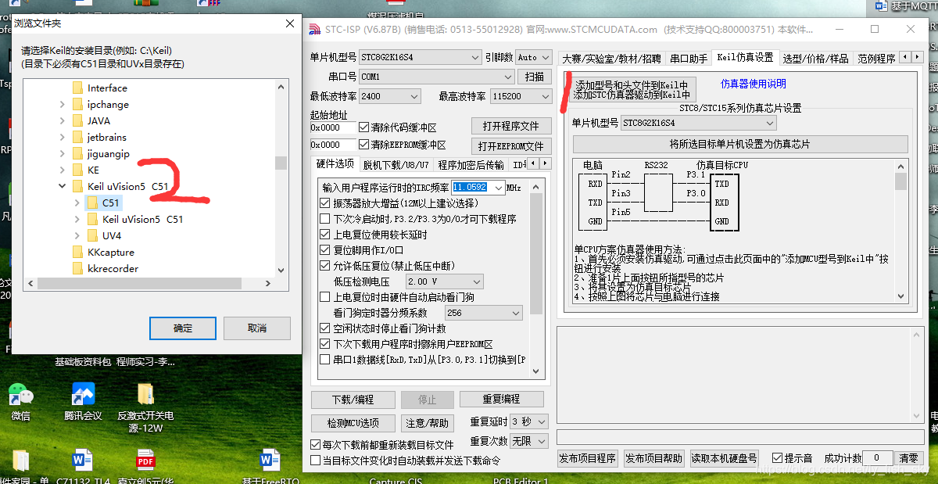938x484 pixels.
Task: Click the nested Keil uVision5 C51 folder icon
Action: [x=92, y=219]
